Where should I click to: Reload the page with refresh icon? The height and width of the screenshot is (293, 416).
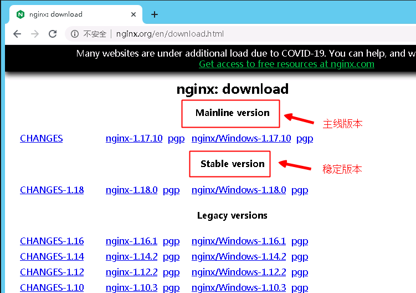(x=53, y=34)
